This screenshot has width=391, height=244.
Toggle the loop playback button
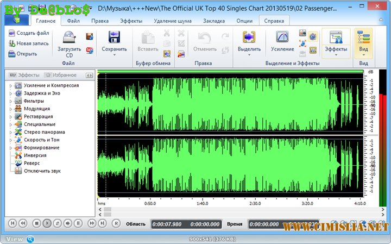pos(58,223)
